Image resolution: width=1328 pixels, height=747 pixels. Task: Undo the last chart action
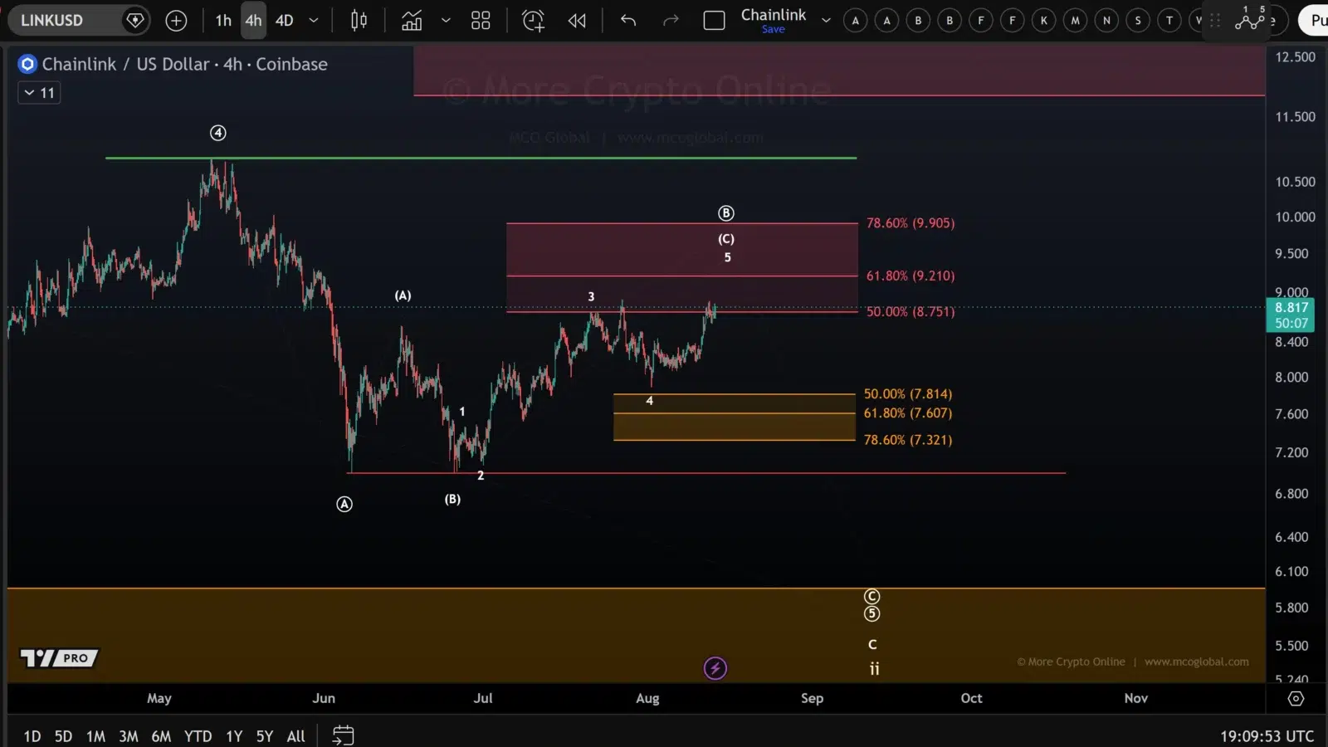pyautogui.click(x=628, y=20)
